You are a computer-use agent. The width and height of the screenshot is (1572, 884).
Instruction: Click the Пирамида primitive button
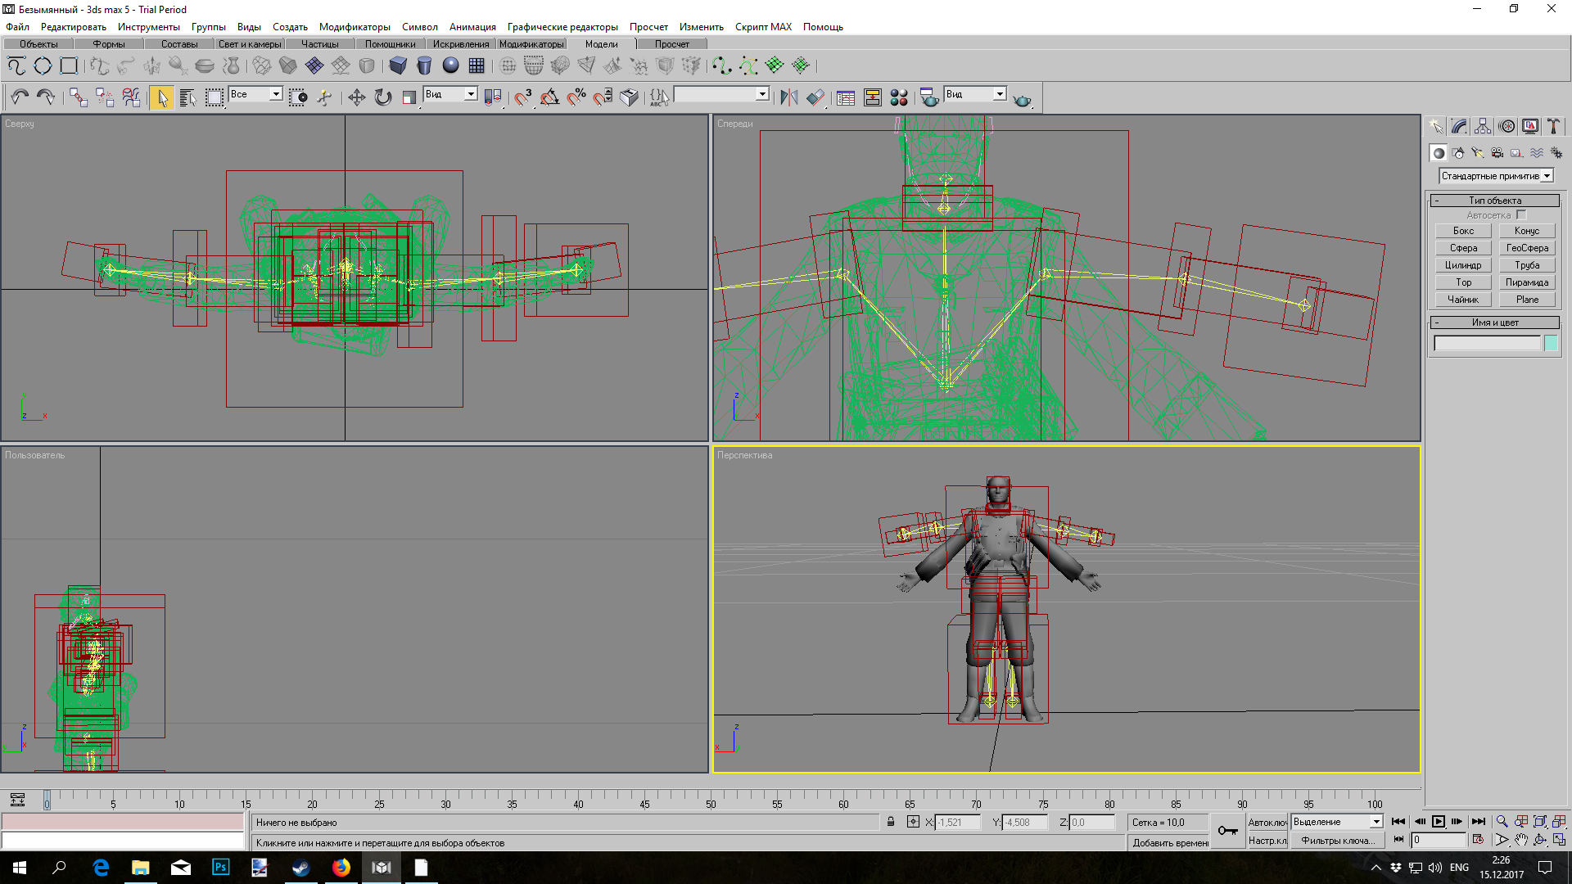[1527, 282]
